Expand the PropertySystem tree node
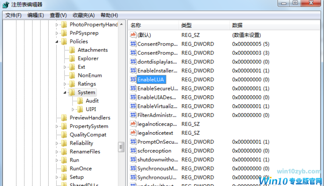The width and height of the screenshot is (324, 186). [x=57, y=126]
